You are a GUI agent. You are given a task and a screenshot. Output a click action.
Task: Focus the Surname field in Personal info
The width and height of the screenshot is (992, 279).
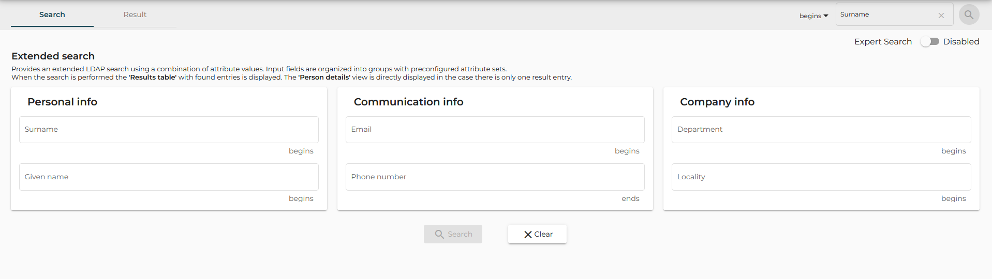click(169, 130)
